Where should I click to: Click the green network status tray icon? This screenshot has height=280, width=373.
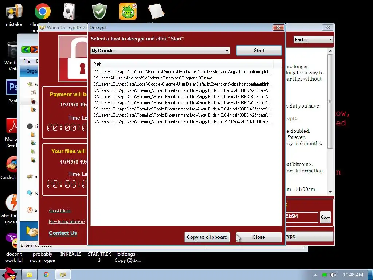[325, 275]
